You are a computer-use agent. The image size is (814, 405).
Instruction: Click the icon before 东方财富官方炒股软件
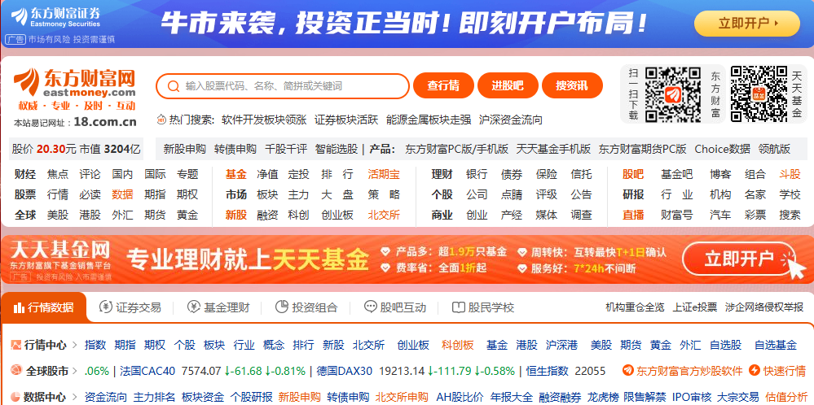[x=628, y=371]
